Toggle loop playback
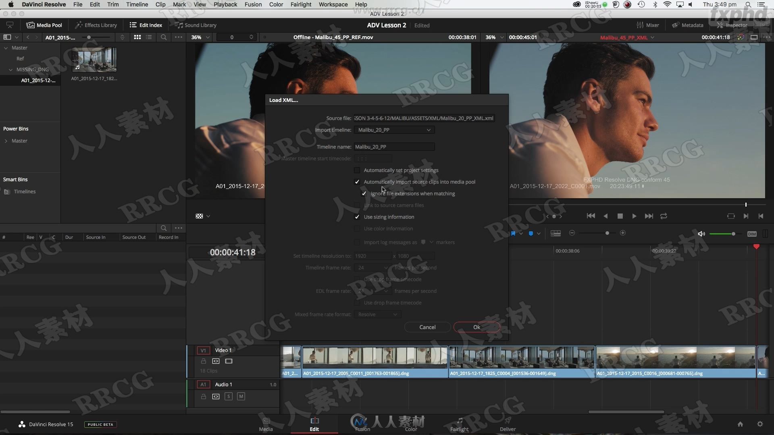 pos(664,216)
